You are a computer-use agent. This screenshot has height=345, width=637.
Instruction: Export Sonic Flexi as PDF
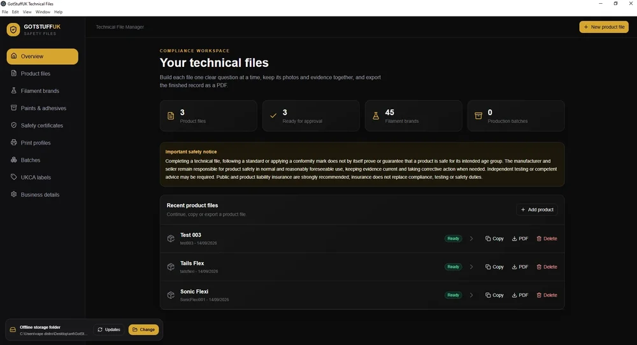pos(520,295)
